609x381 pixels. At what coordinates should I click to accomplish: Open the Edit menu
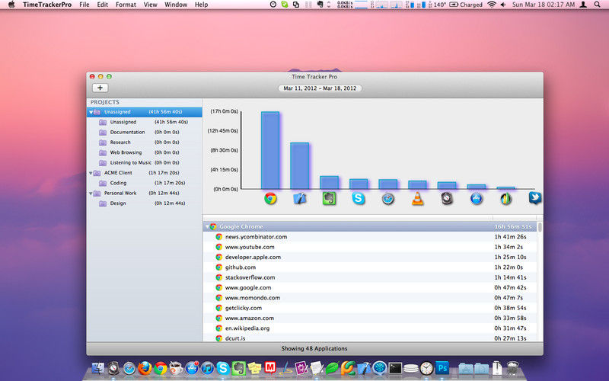tap(103, 5)
